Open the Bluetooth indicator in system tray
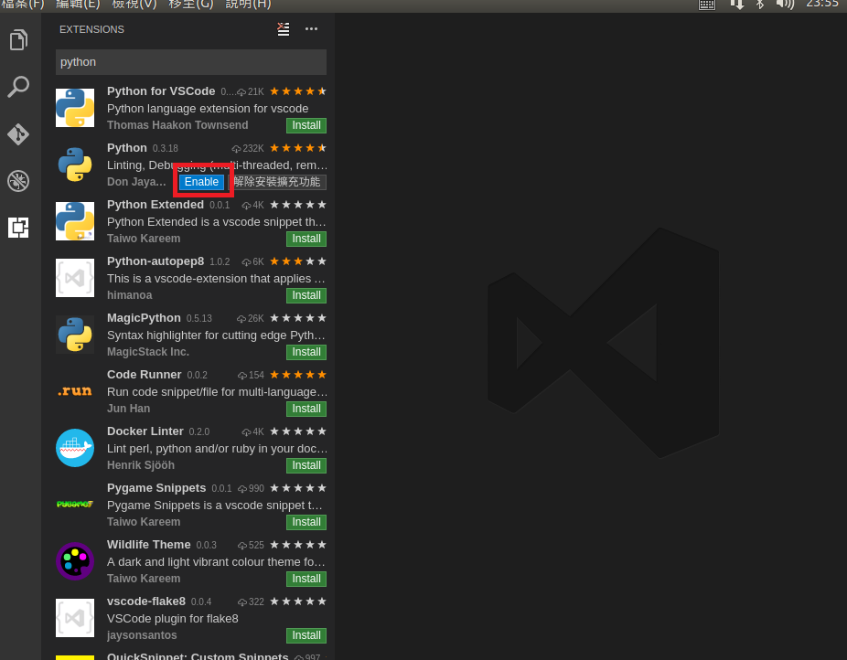 click(x=759, y=4)
